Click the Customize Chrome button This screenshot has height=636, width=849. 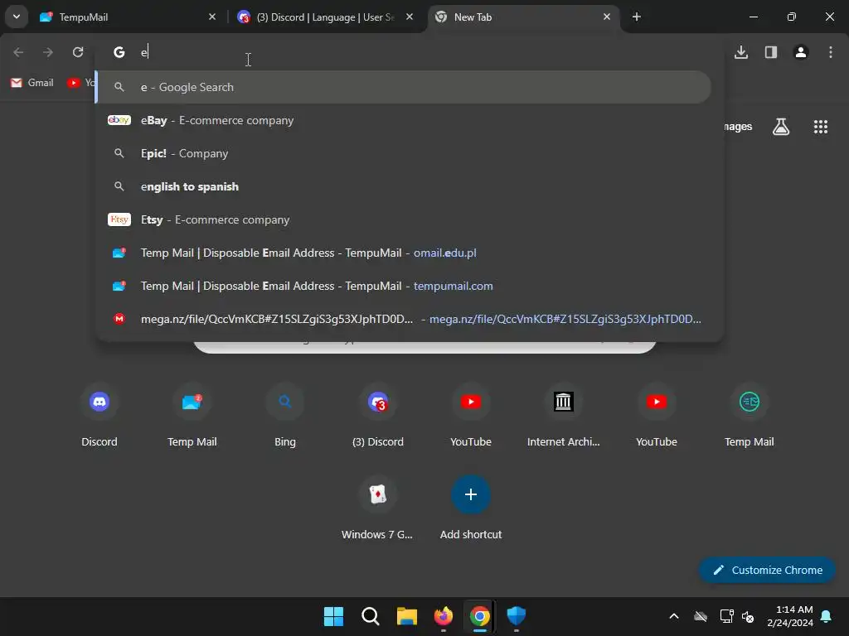767,570
